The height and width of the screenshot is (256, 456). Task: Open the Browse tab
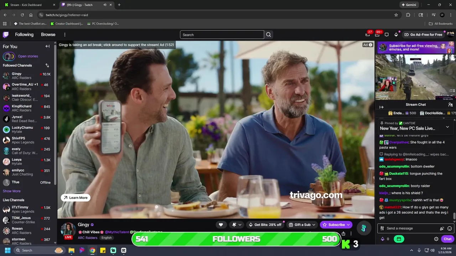(48, 34)
